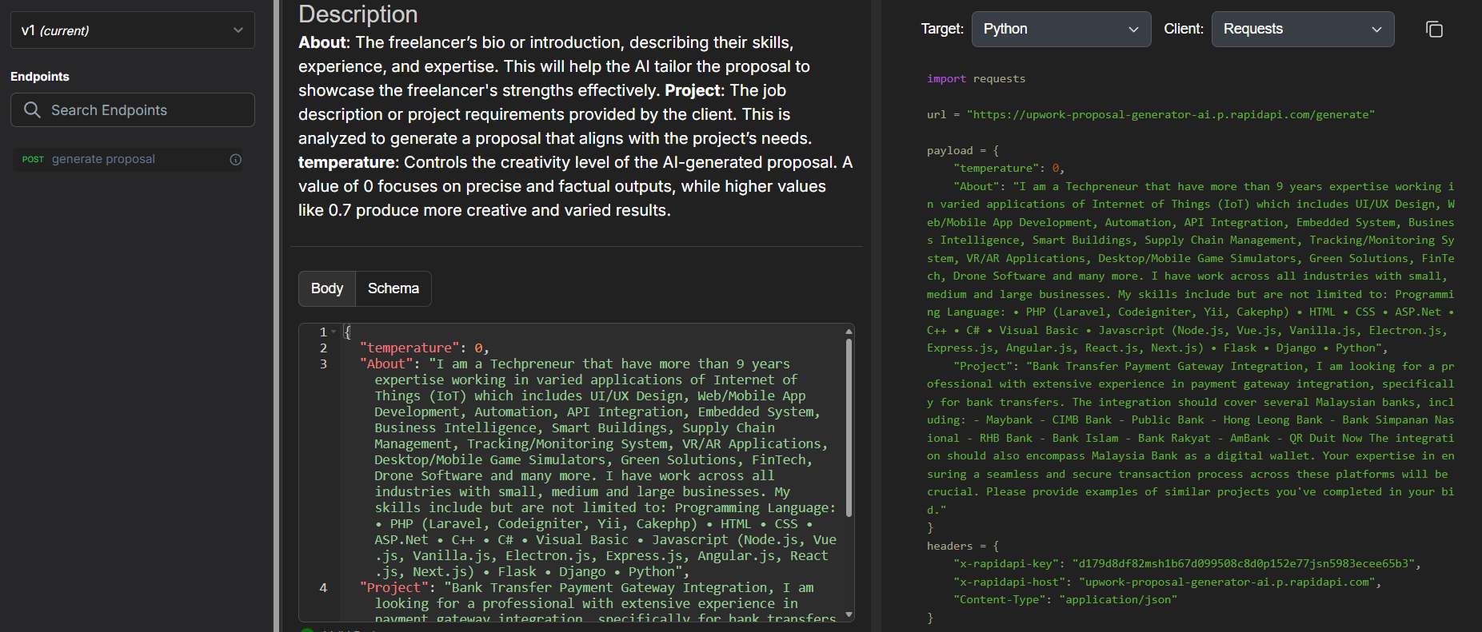Open the Target Python dropdown
This screenshot has width=1482, height=632.
click(1061, 29)
